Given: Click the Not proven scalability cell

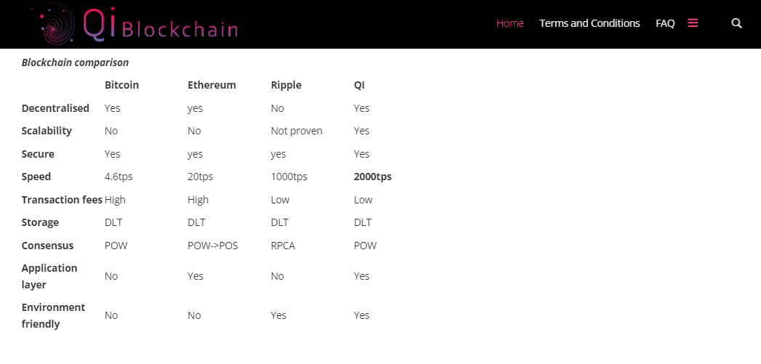Looking at the screenshot, I should coord(296,131).
